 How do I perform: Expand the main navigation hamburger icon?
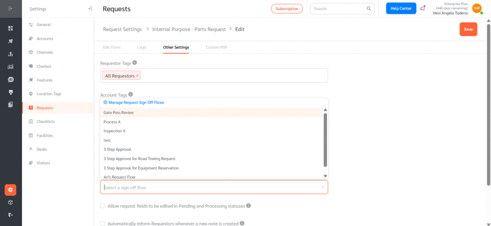[x=11, y=9]
